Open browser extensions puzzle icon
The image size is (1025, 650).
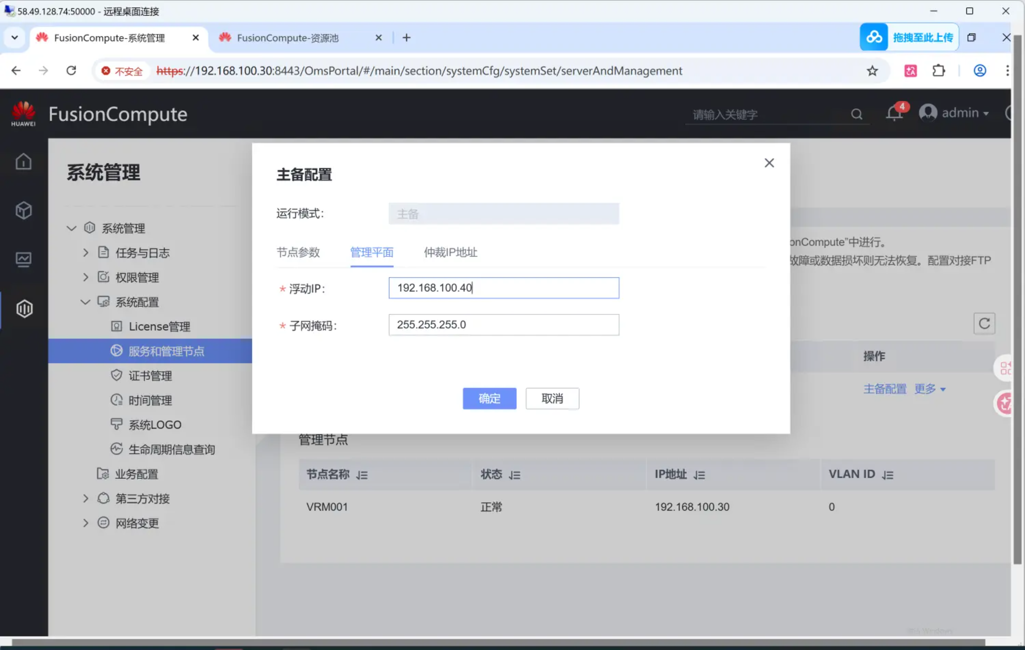(x=938, y=71)
